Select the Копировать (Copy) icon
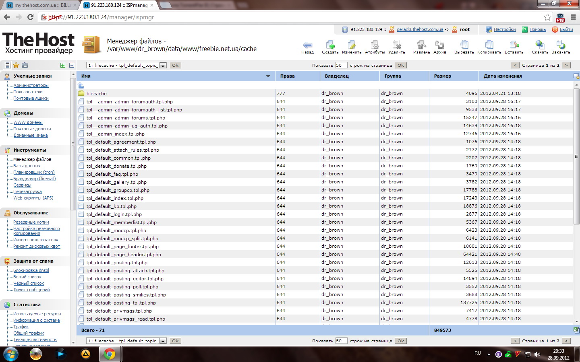The image size is (580, 362). [489, 45]
